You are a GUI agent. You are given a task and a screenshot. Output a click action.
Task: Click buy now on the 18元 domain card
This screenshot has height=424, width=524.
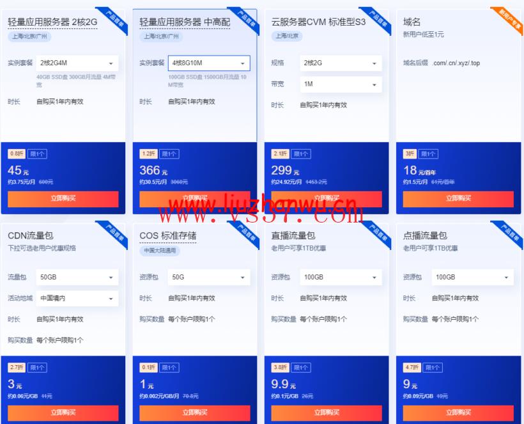(x=458, y=199)
